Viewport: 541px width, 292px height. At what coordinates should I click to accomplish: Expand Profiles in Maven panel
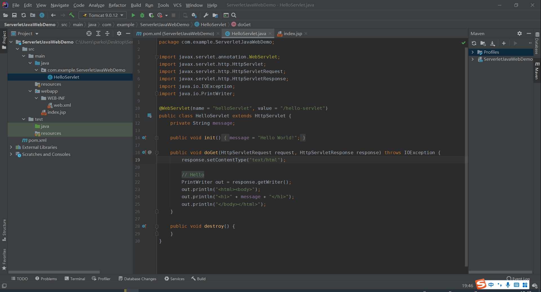point(473,52)
